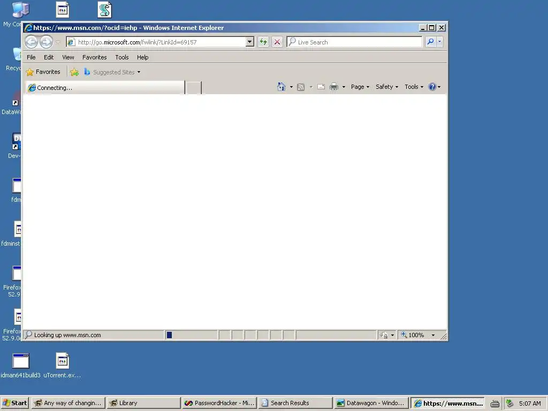Expand the address bar history dropdown

[x=249, y=42]
